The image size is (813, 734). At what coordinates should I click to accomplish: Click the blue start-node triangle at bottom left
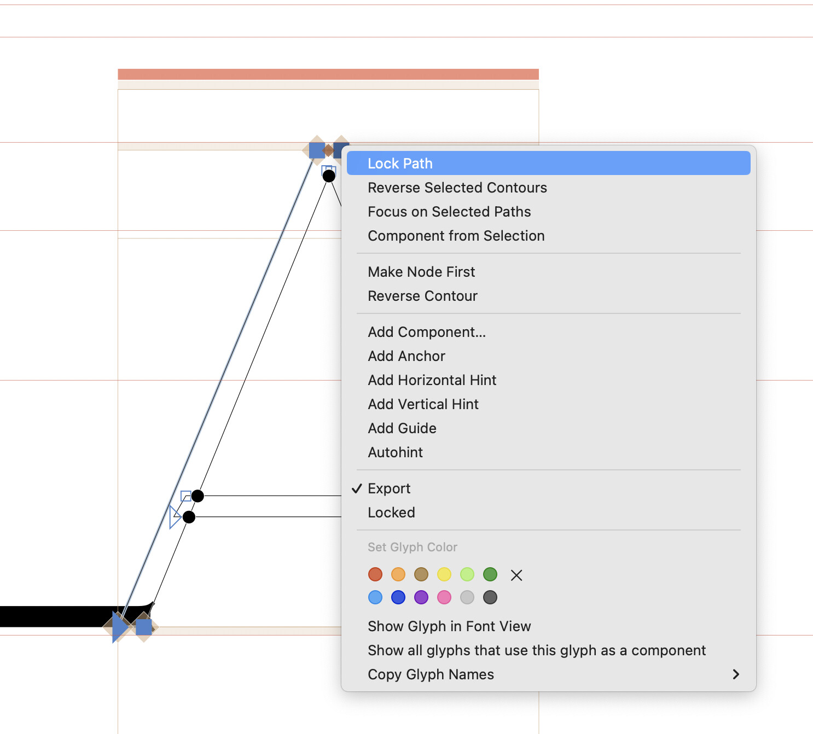coord(119,627)
